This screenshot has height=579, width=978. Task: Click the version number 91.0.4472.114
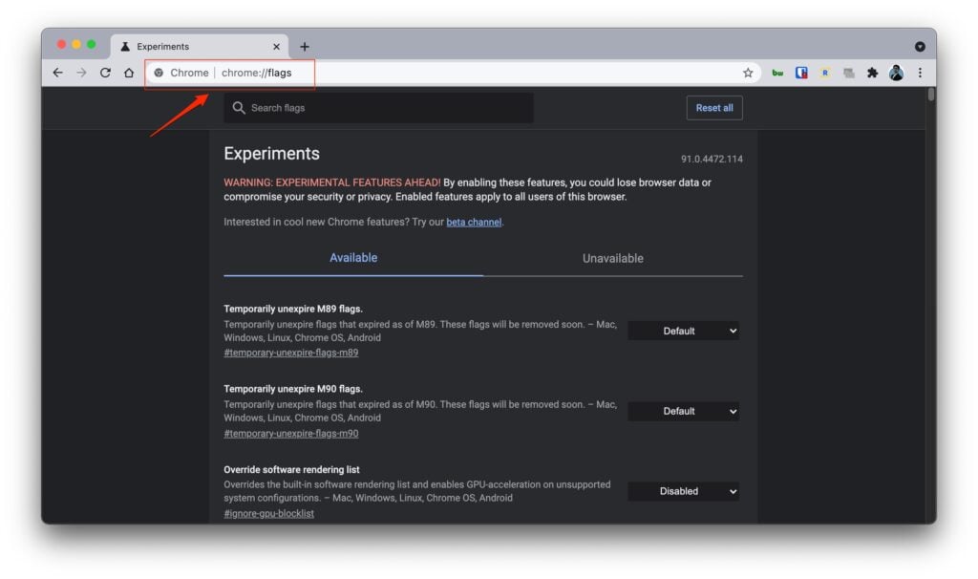(x=712, y=160)
